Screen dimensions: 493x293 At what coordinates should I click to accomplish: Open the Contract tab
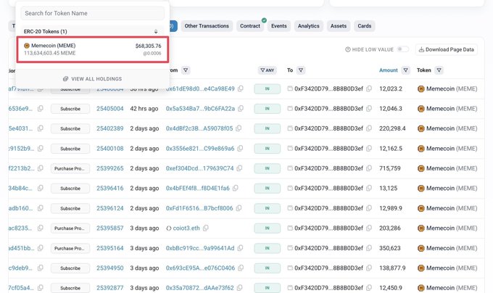[250, 26]
